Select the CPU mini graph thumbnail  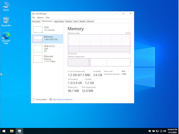click(38, 29)
